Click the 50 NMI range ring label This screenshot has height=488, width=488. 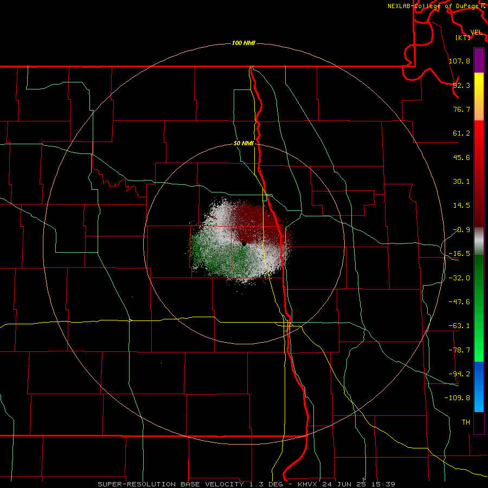[243, 144]
